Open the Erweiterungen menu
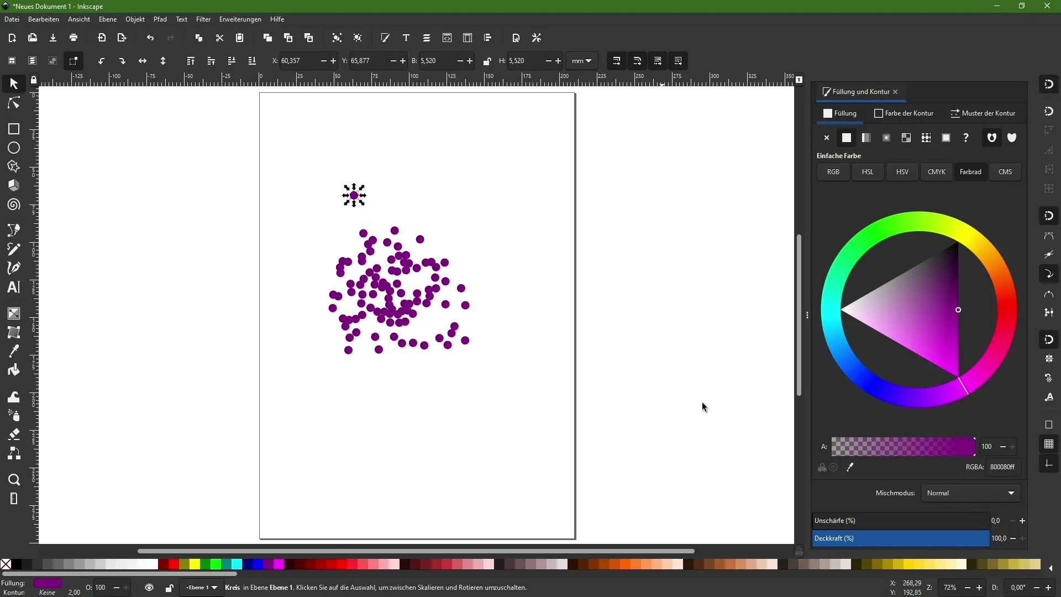 point(240,19)
